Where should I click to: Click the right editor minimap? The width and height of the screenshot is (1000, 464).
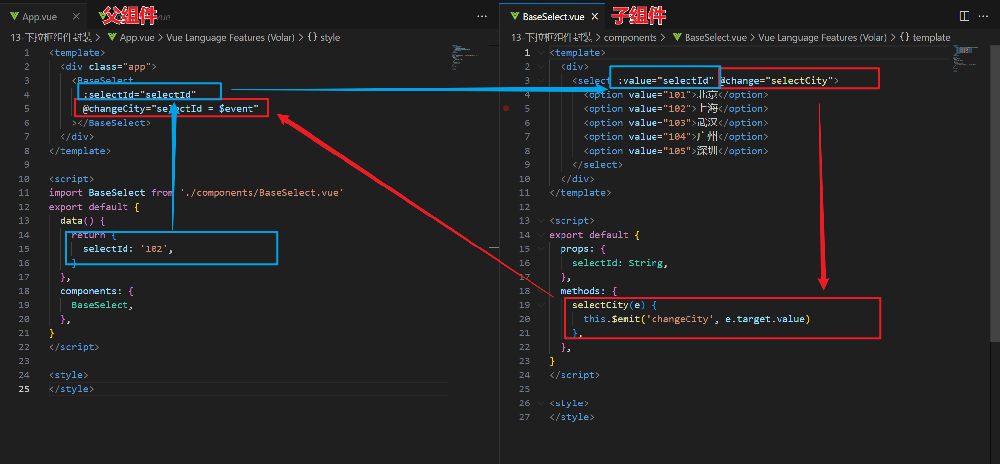966,59
